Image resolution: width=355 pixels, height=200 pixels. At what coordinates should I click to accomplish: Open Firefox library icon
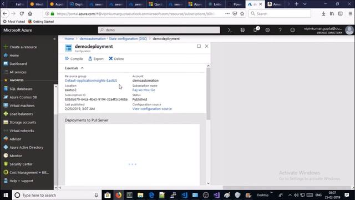click(332, 13)
